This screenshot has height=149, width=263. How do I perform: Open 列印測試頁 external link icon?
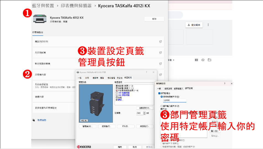pyautogui.click(x=160, y=53)
